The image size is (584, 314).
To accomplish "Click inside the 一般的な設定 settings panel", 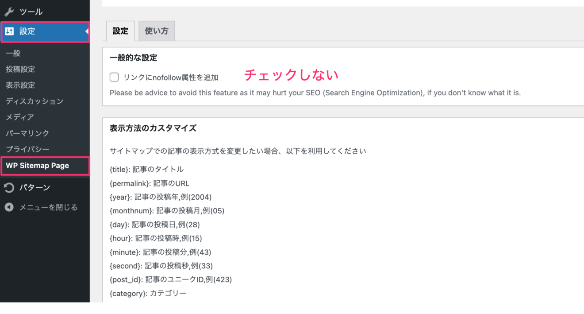I will pyautogui.click(x=310, y=75).
